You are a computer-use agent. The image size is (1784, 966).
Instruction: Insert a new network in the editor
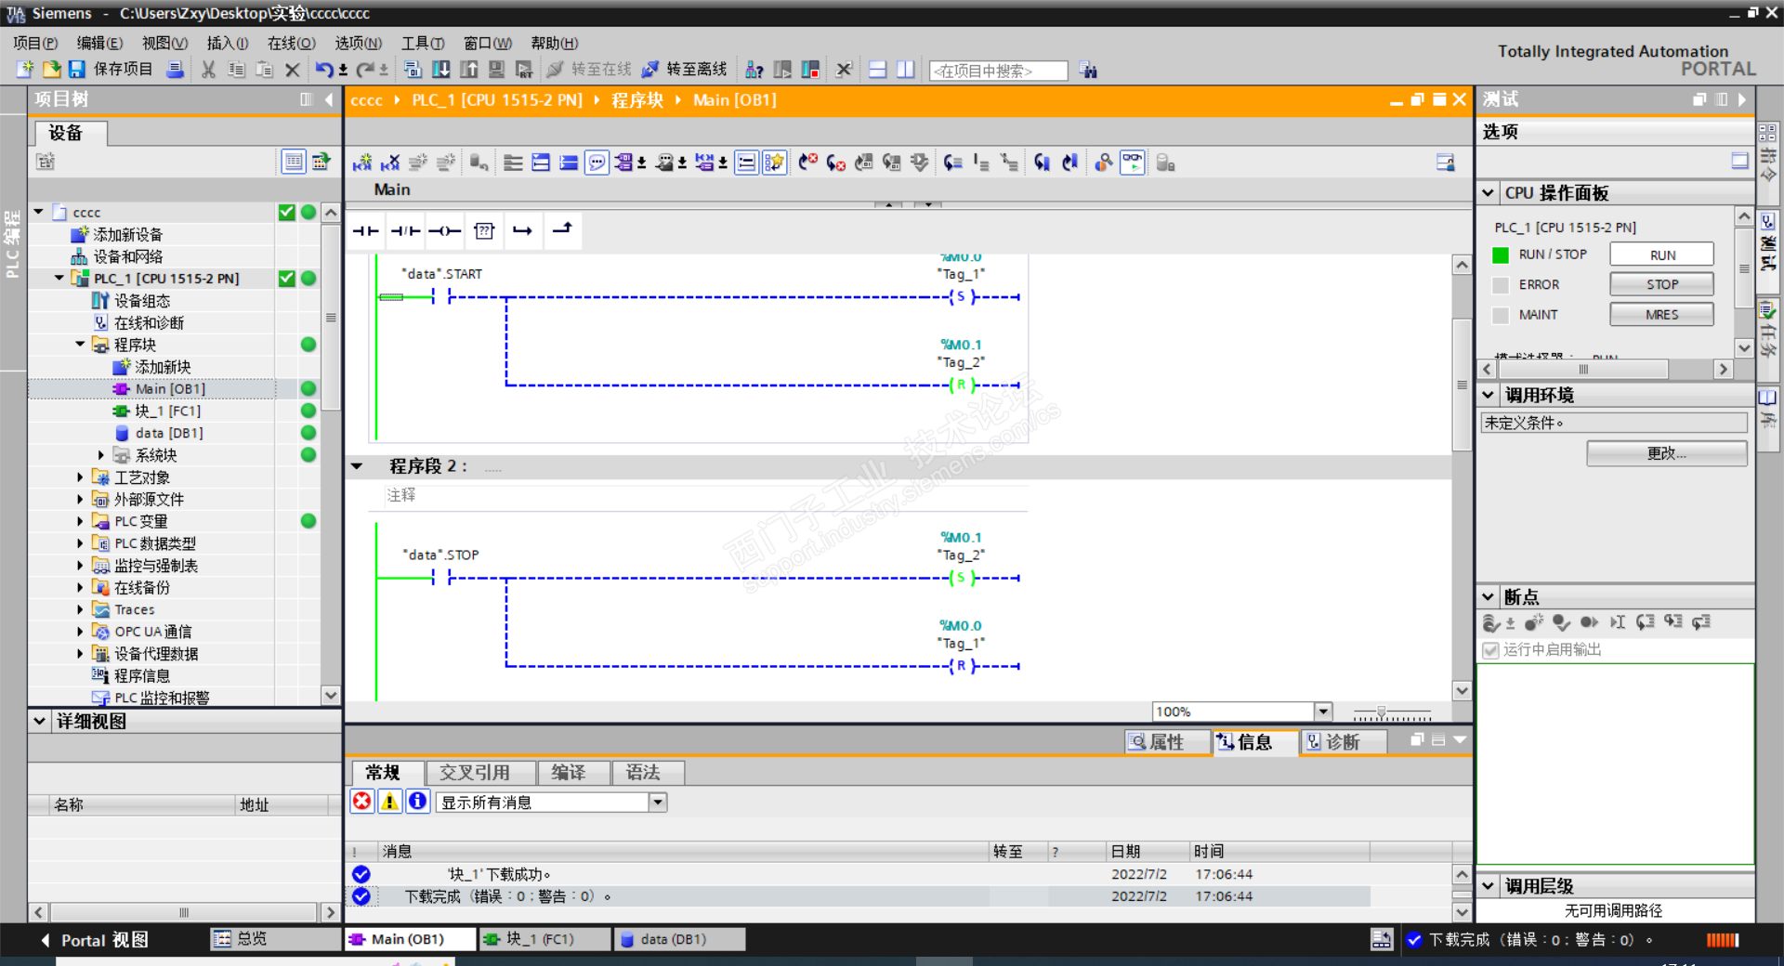pyautogui.click(x=362, y=163)
